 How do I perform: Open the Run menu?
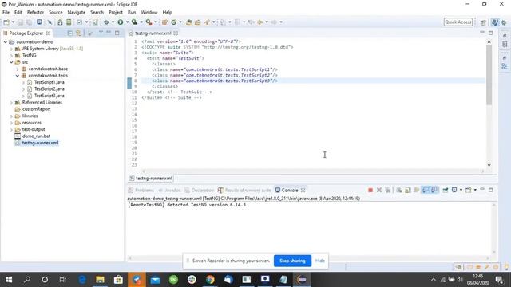point(132,13)
